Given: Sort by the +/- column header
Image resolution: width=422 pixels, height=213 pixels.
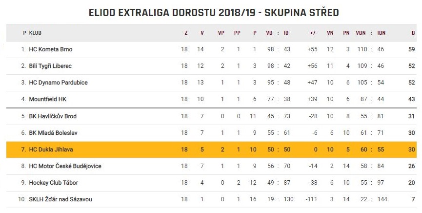Looking at the screenshot, I should (313, 33).
